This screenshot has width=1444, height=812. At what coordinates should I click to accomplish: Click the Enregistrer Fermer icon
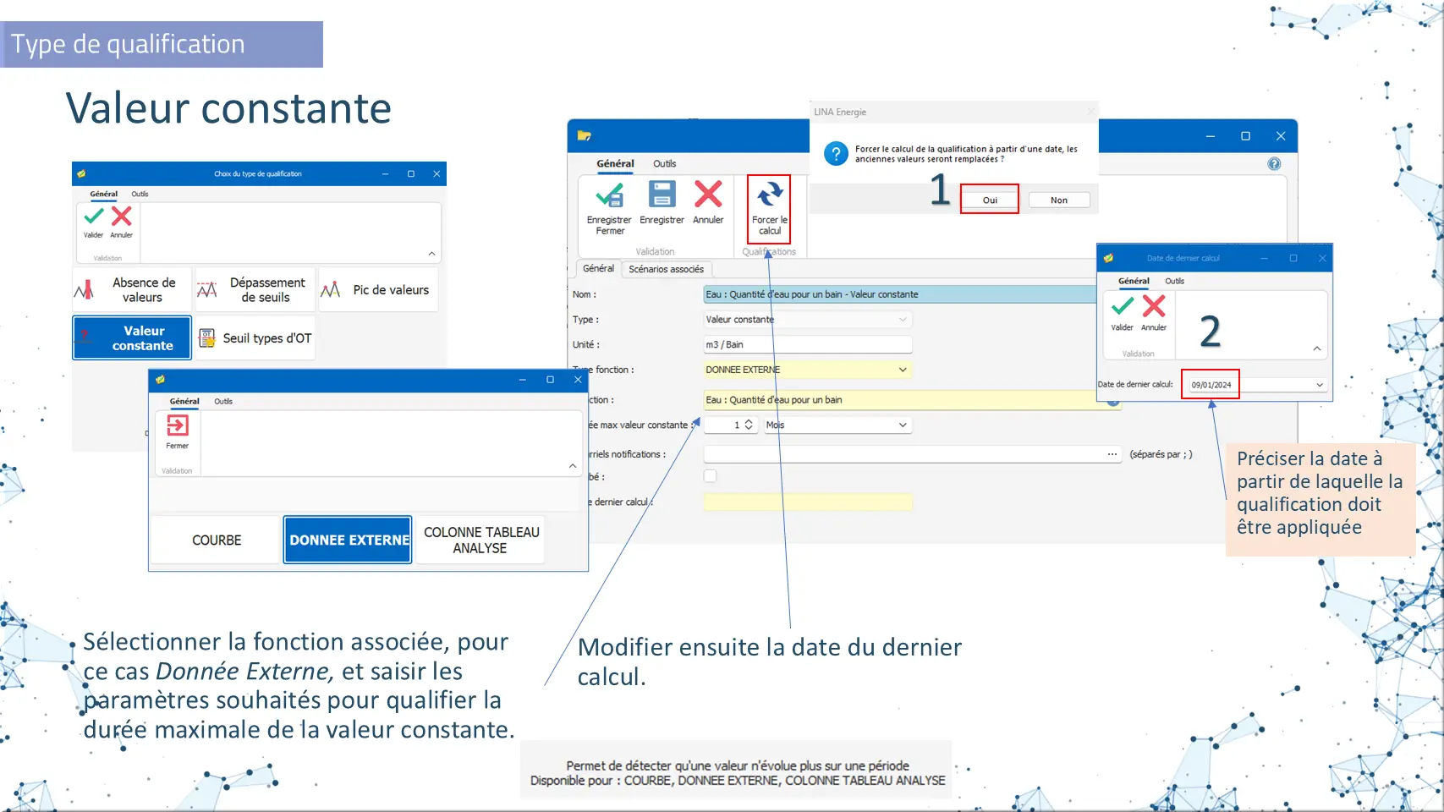coord(609,195)
